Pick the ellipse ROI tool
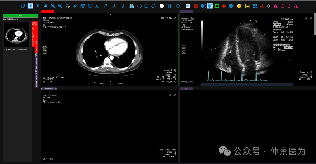316x164 pixels. [x=139, y=6]
